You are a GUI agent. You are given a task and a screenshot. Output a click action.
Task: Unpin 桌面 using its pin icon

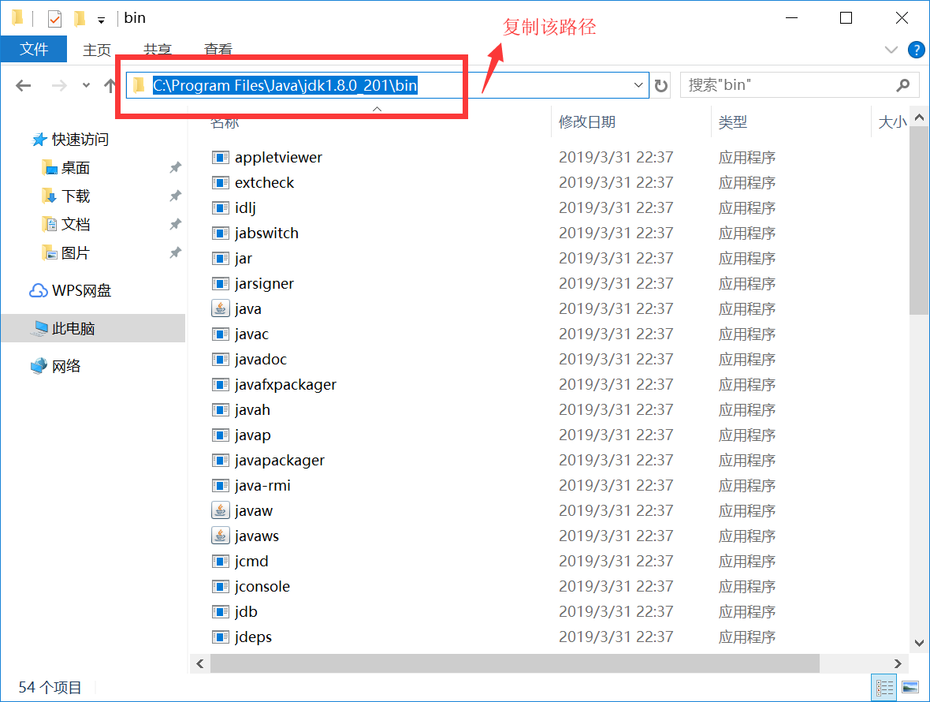pyautogui.click(x=175, y=168)
